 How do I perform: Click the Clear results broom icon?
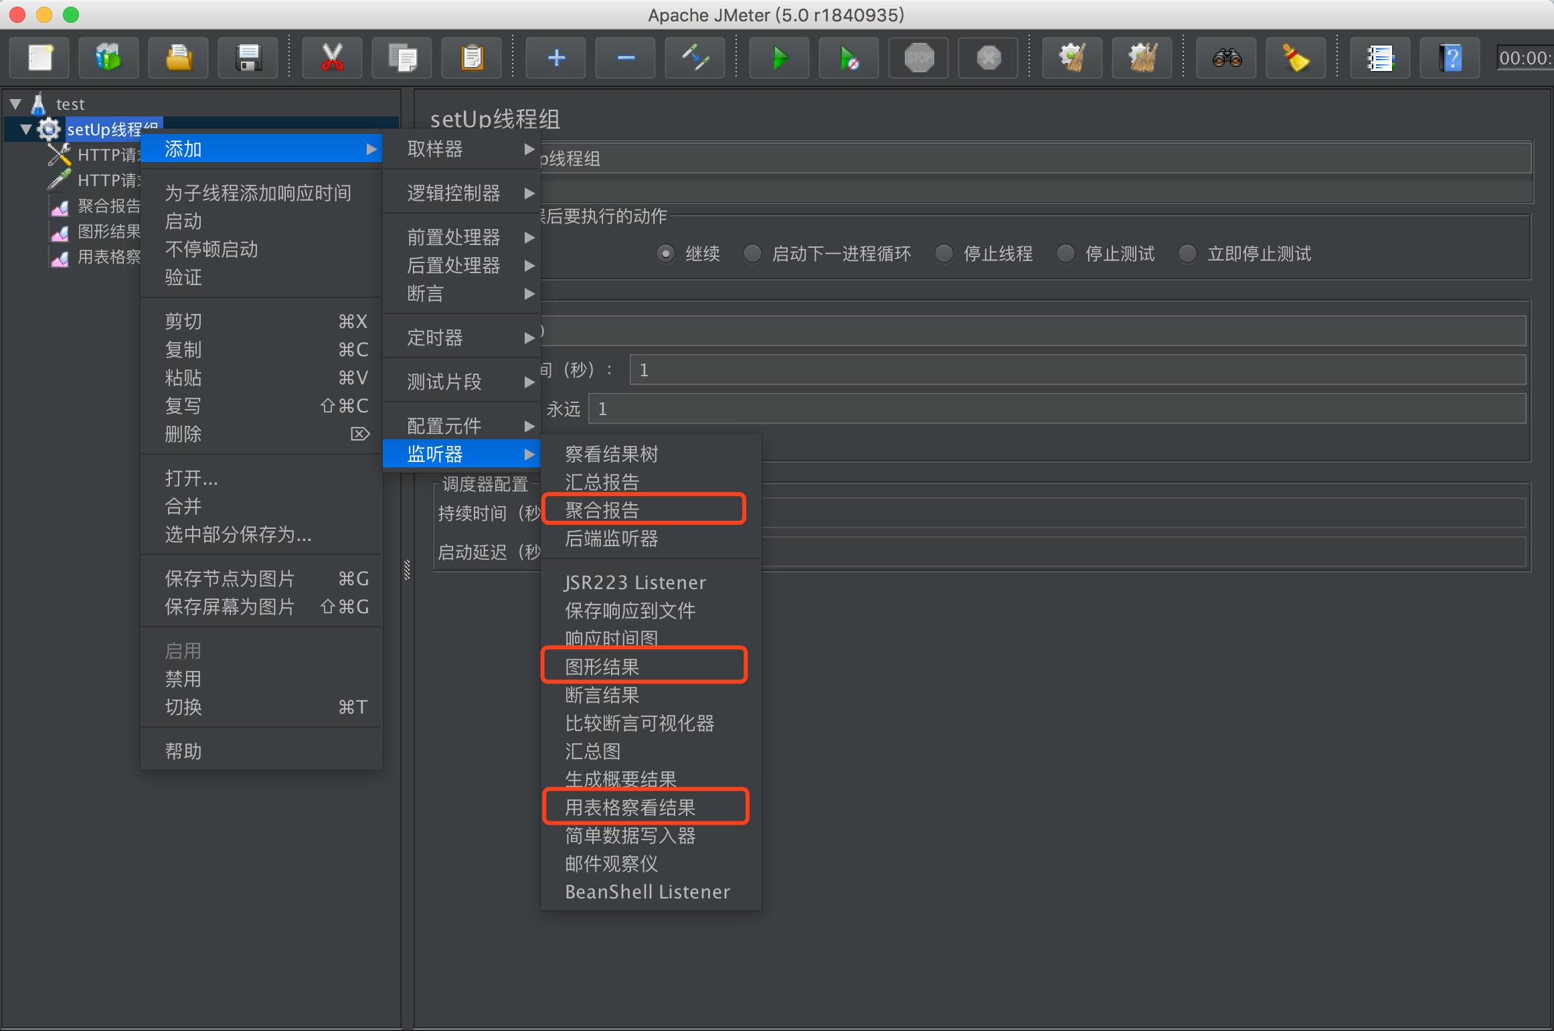[x=1073, y=58]
